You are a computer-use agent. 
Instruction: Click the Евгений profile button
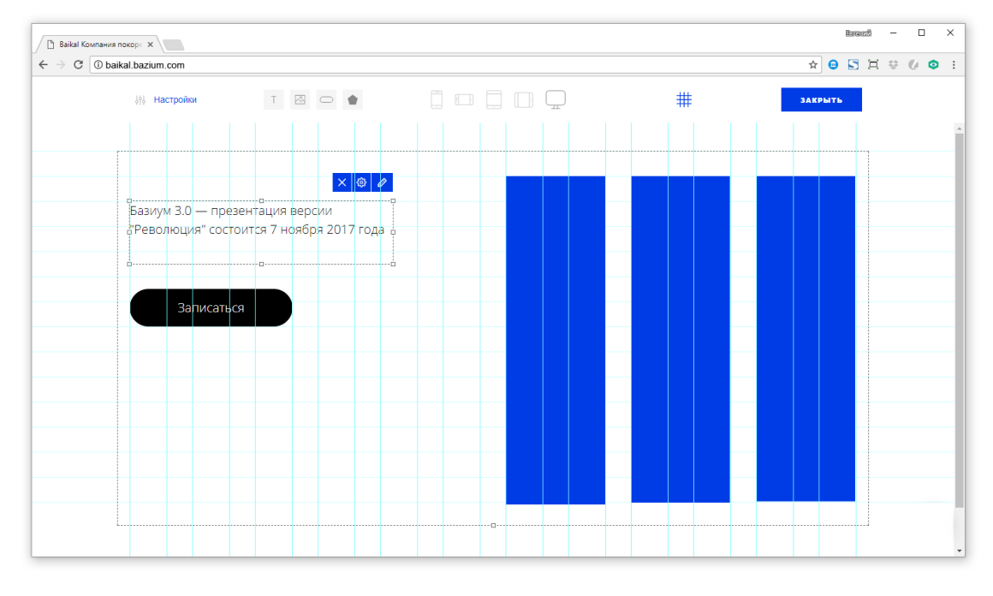coord(858,33)
